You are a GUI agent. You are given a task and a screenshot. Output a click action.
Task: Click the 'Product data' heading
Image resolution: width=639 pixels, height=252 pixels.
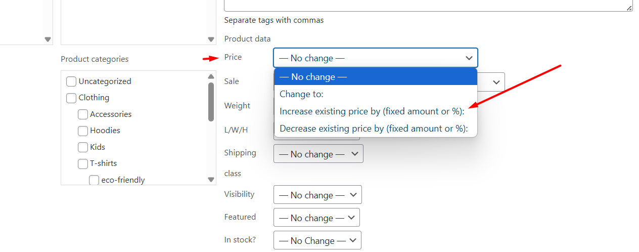[247, 39]
